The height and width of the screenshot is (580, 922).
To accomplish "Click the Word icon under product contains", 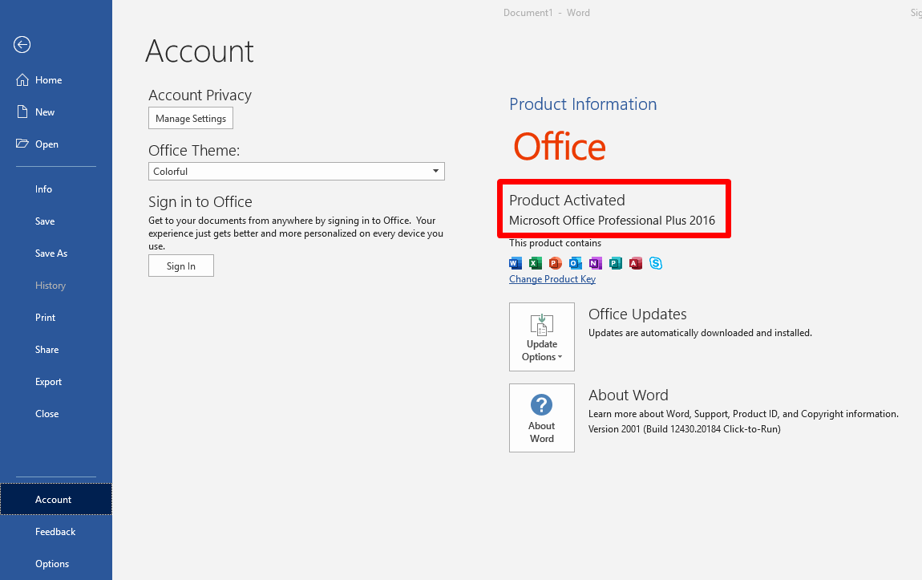I will [514, 263].
